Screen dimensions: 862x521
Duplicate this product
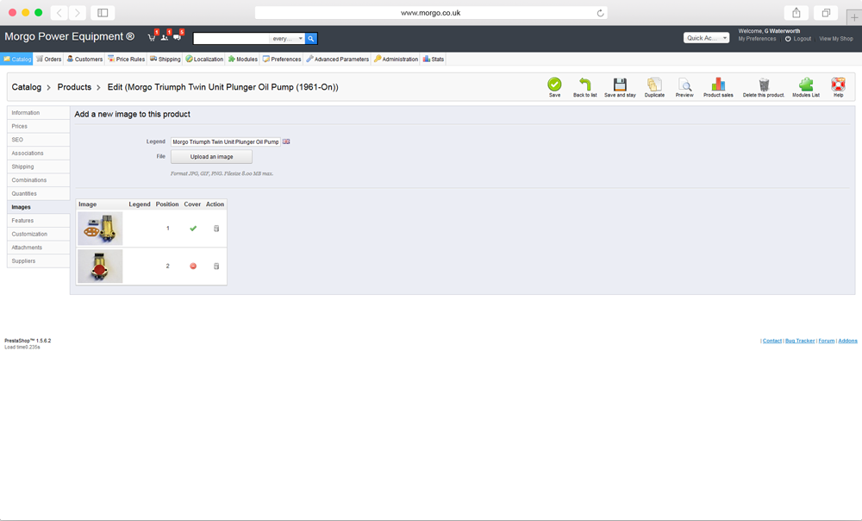[x=654, y=85]
